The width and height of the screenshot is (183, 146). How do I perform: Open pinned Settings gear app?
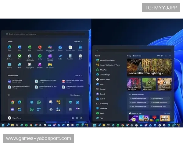9,57
